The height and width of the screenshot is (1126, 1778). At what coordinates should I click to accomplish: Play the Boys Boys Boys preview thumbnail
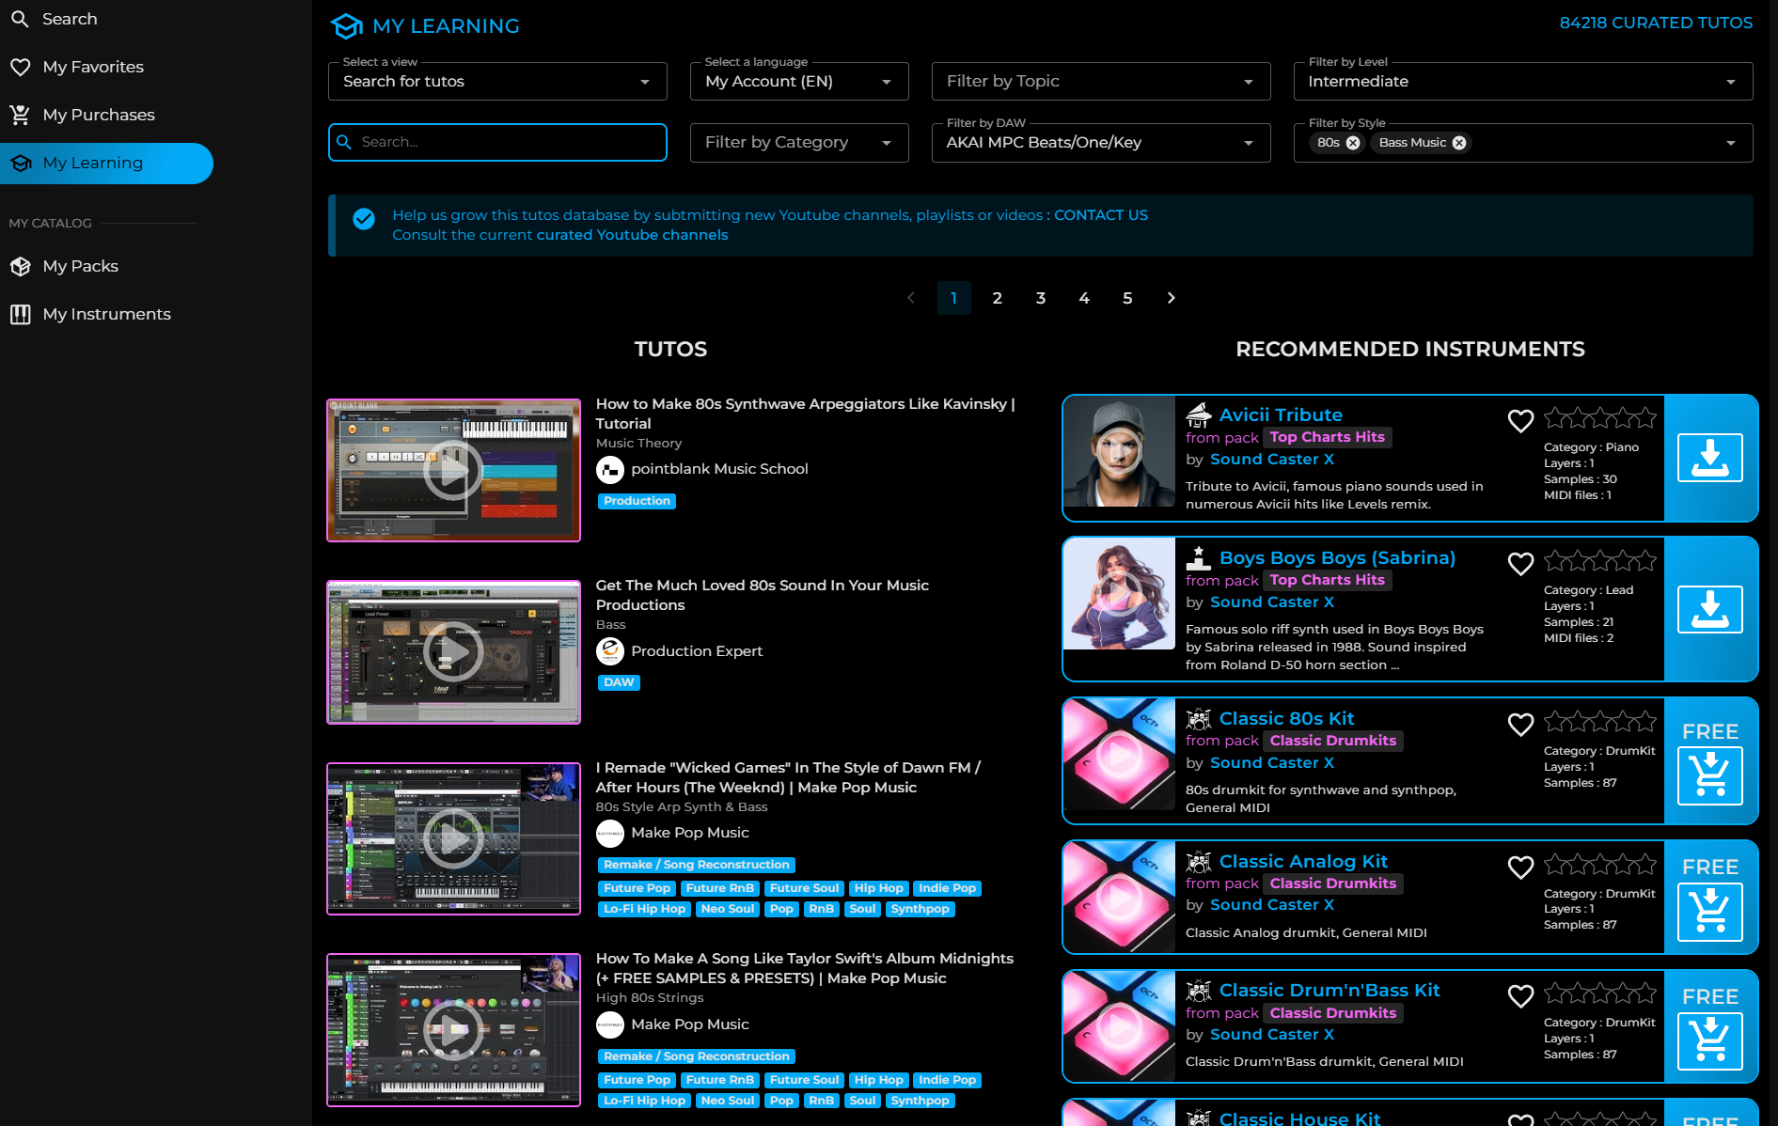pyautogui.click(x=1119, y=594)
